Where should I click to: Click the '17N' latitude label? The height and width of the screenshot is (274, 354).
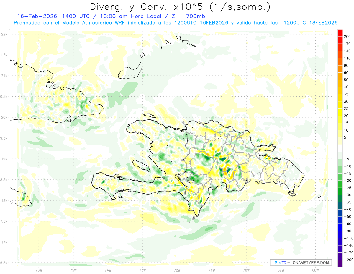pyautogui.click(x=4, y=242)
